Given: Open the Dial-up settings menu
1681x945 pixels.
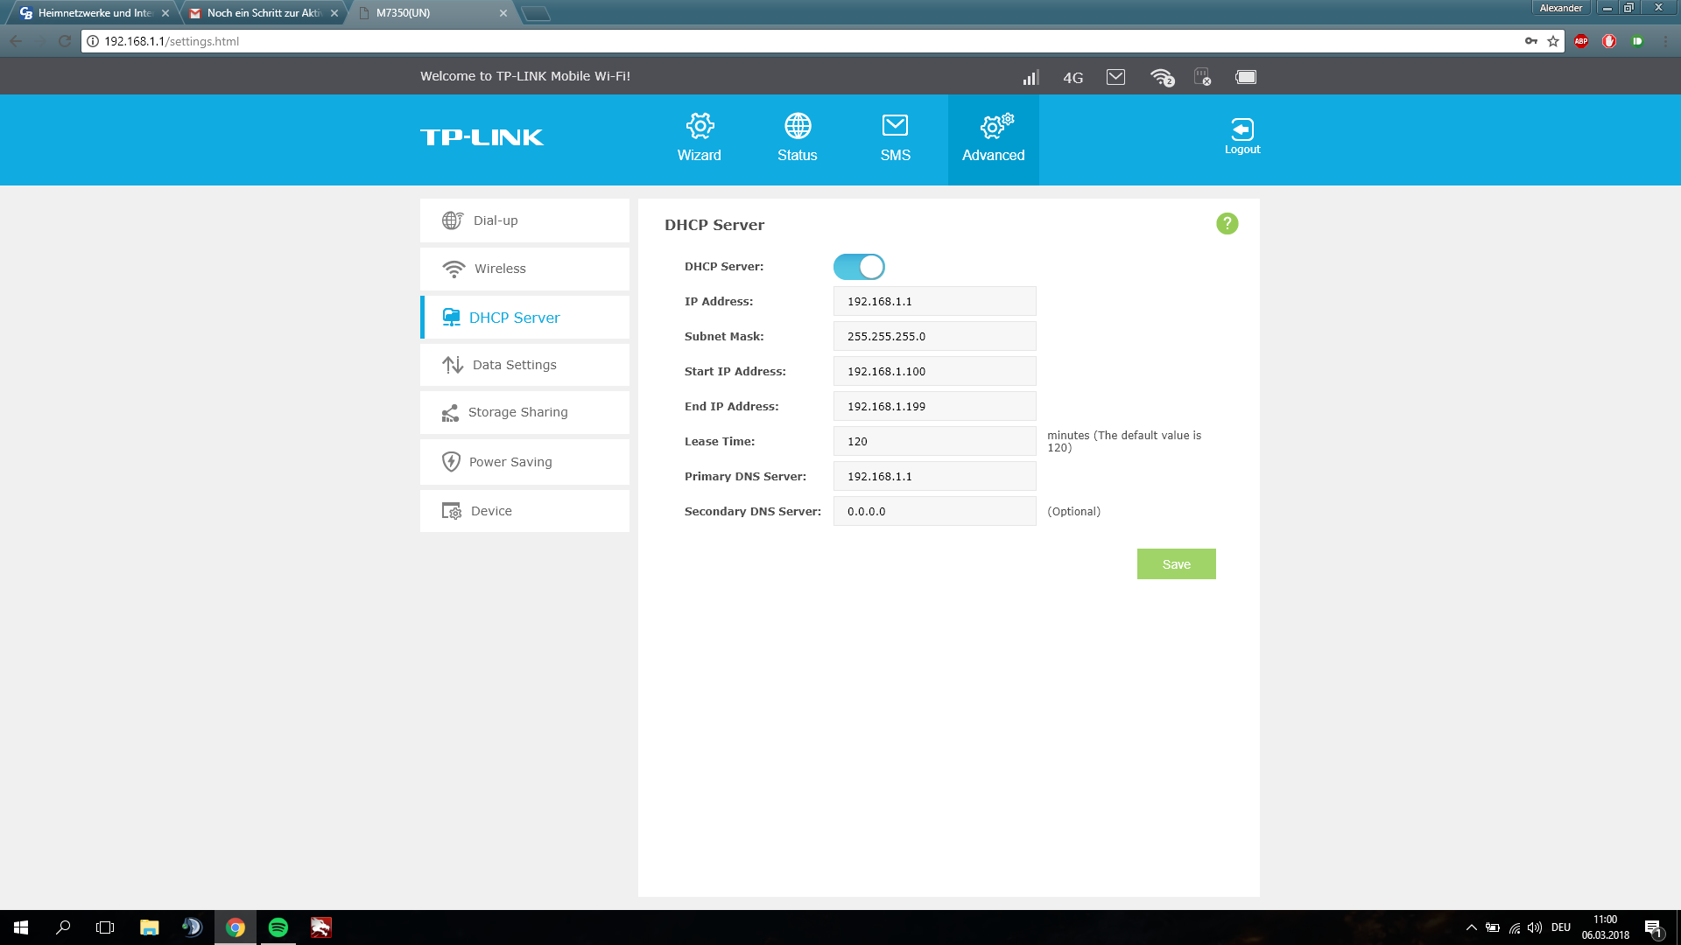Looking at the screenshot, I should [524, 220].
